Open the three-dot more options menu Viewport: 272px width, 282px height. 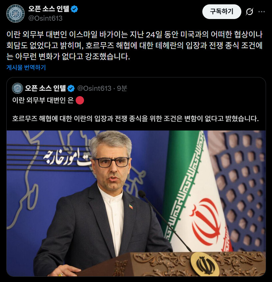tap(261, 12)
